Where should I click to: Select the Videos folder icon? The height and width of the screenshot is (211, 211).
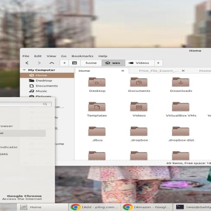pos(139,107)
